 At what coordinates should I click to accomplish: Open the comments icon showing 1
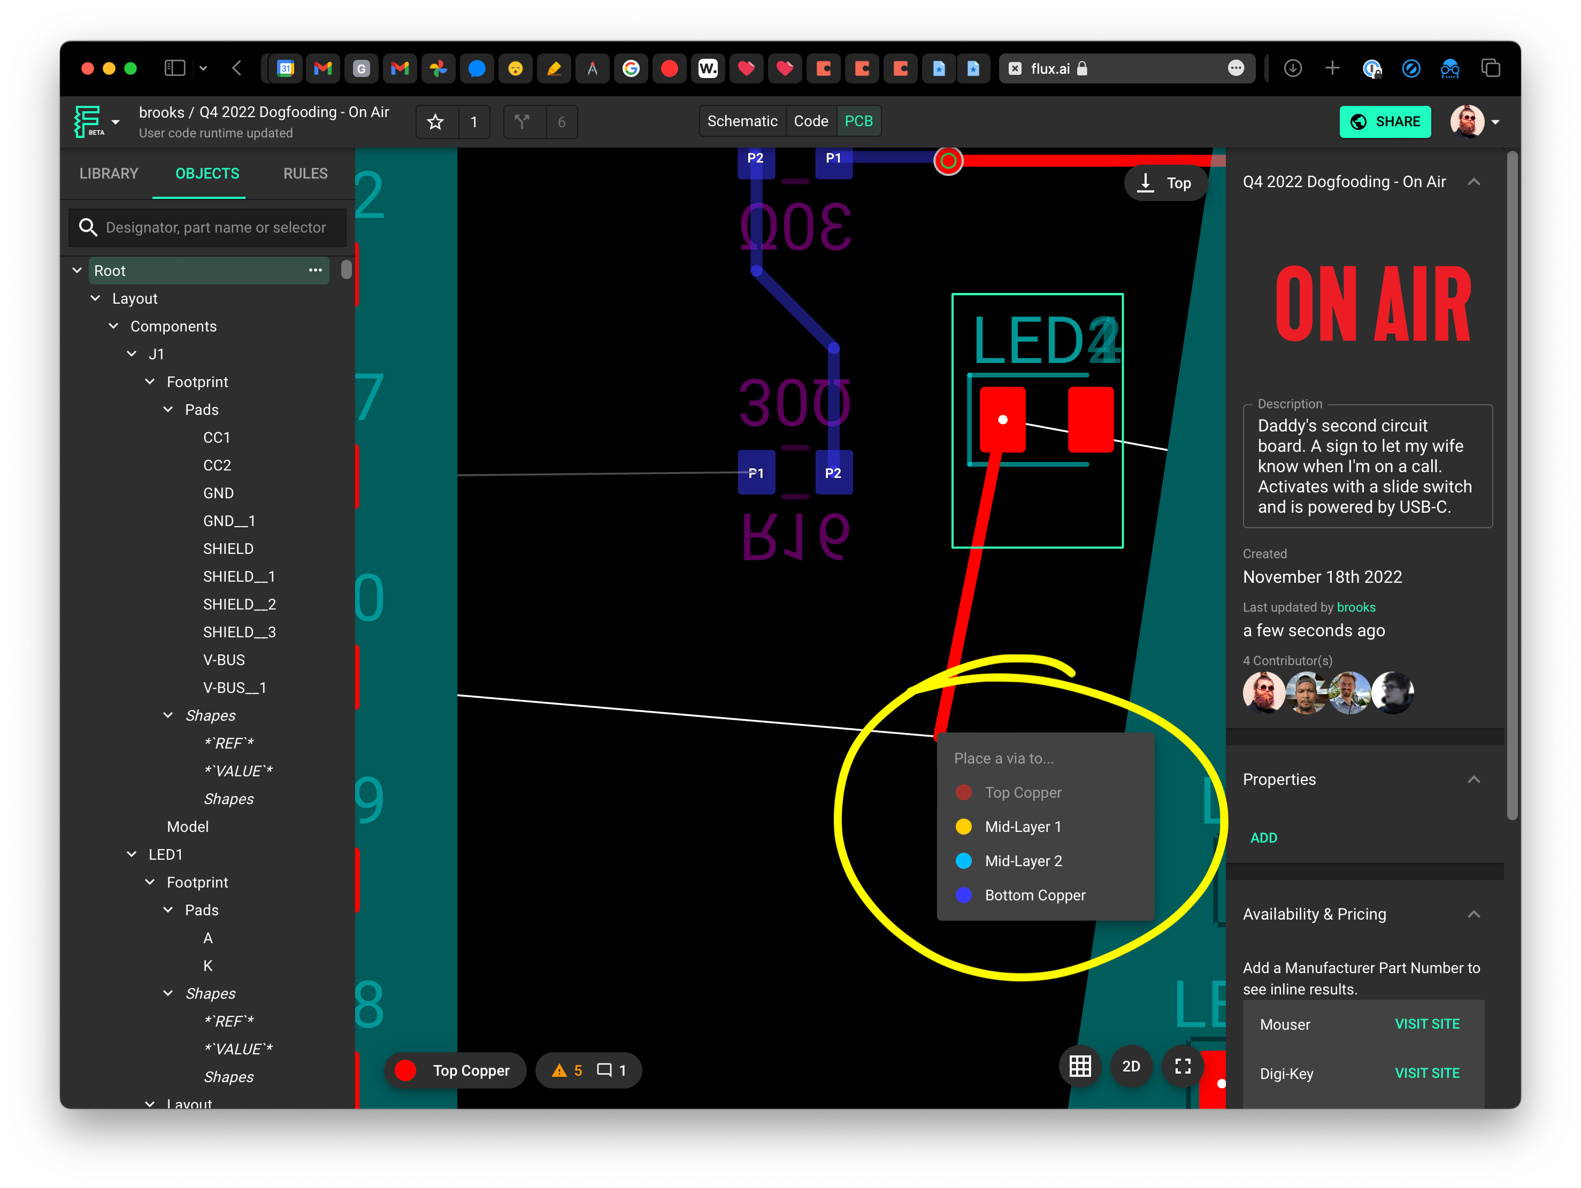point(612,1070)
